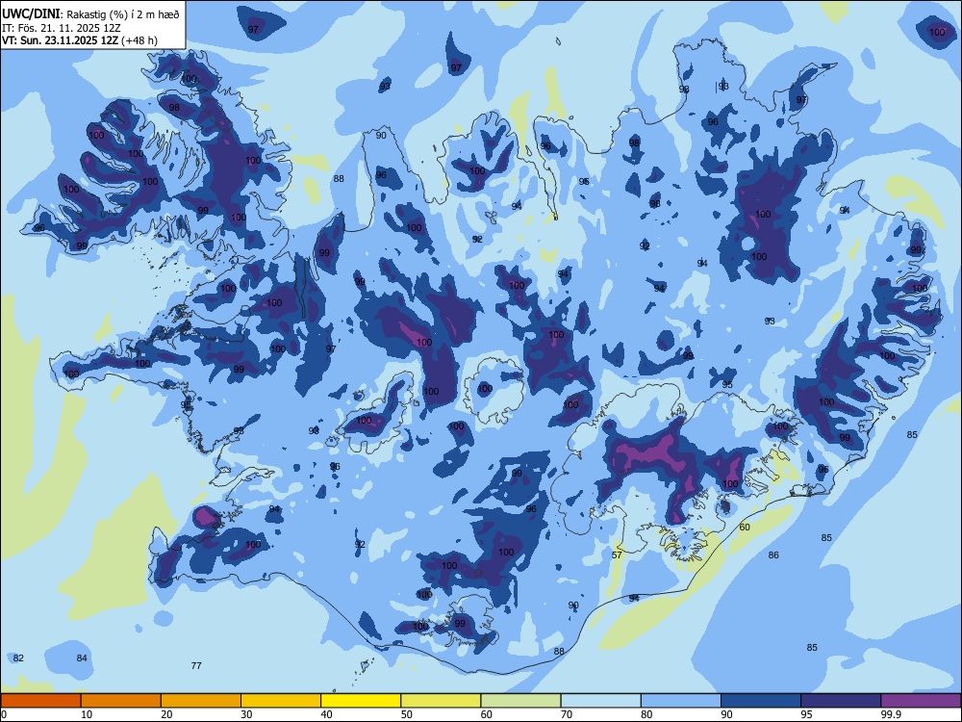
Task: Pick the purple legend swatch above 99.9
Action: [x=921, y=701]
